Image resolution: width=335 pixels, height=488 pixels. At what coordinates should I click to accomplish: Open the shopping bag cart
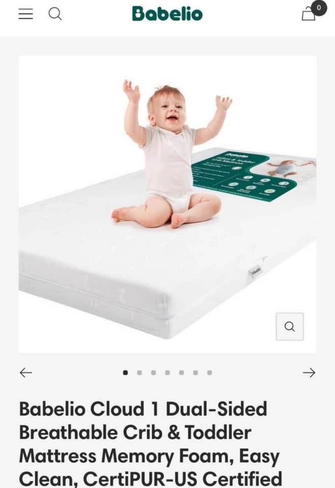click(x=308, y=14)
